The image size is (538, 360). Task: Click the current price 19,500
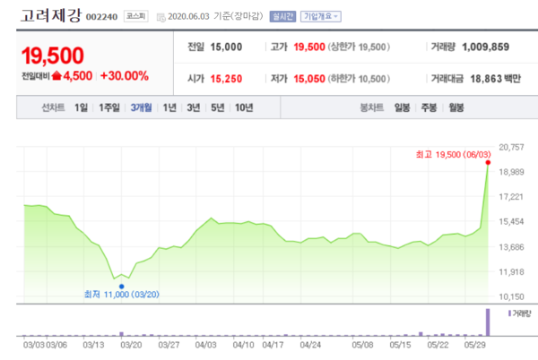pyautogui.click(x=53, y=56)
